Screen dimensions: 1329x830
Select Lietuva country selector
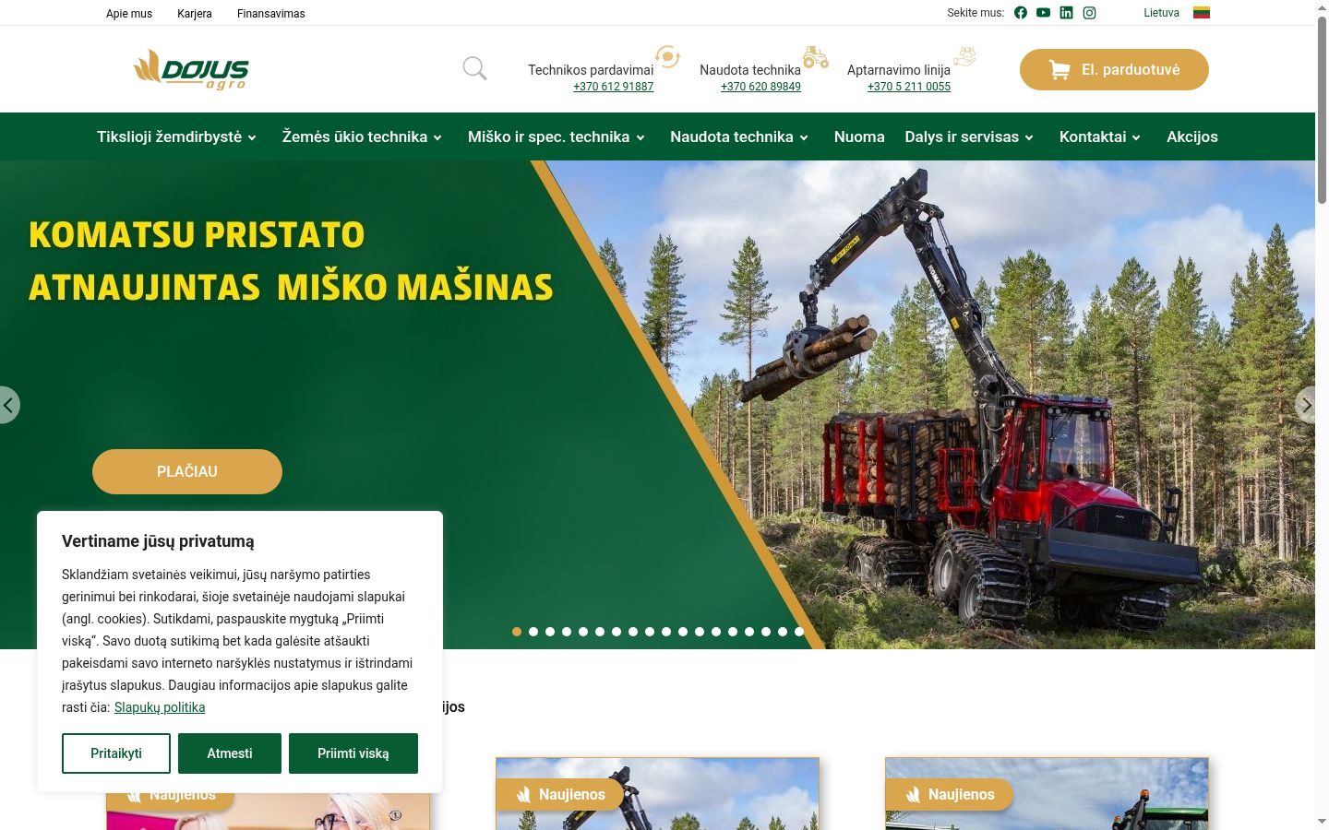pyautogui.click(x=1161, y=13)
